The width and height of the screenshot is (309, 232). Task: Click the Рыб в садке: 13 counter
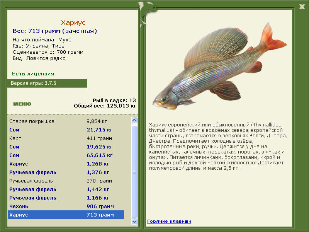pyautogui.click(x=114, y=100)
